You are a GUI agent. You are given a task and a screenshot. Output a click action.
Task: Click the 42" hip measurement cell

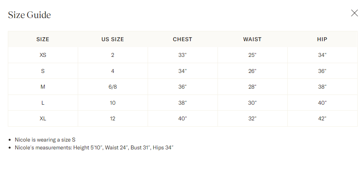tap(322, 118)
